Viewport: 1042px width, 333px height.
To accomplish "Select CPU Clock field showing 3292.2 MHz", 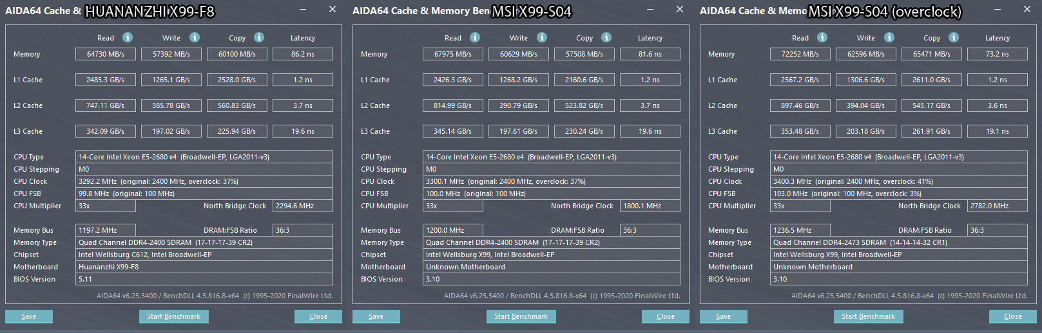I will 204,181.
